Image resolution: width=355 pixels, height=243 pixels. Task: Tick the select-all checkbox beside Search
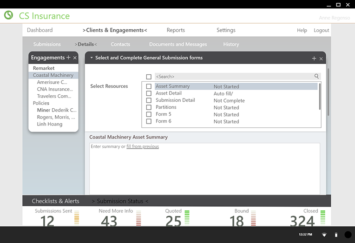[149, 77]
